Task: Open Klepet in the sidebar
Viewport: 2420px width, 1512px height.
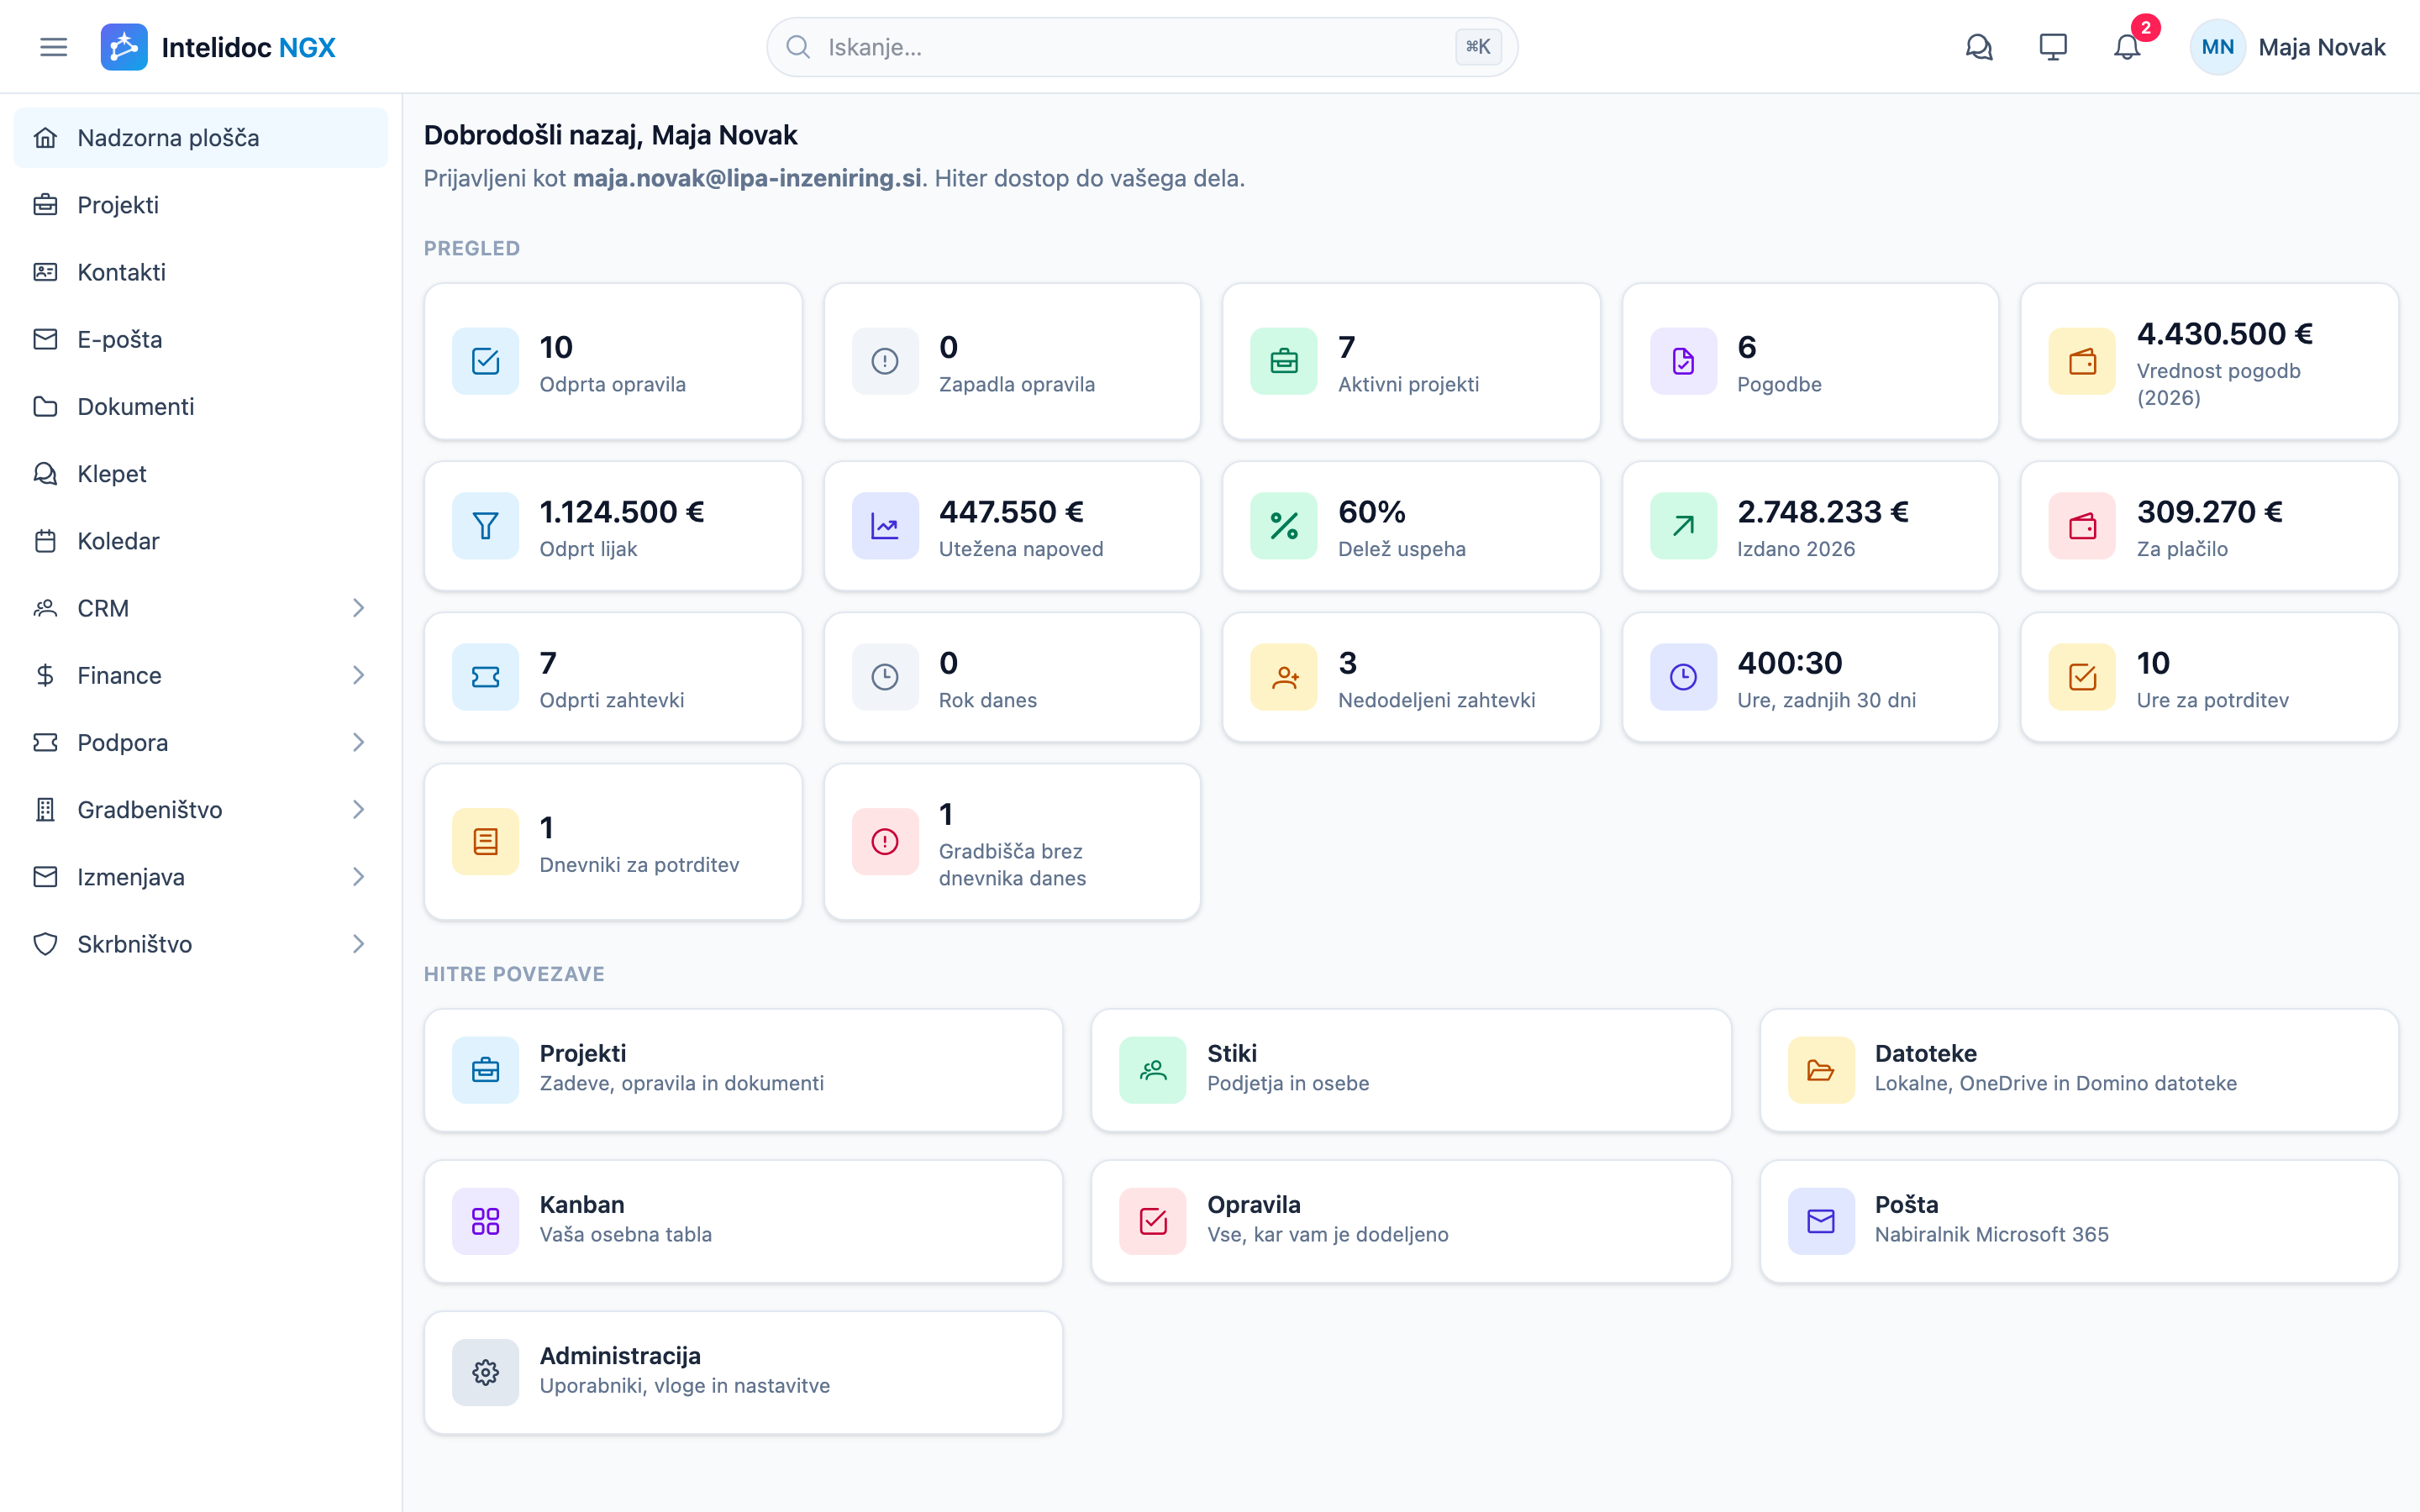Action: 200,474
